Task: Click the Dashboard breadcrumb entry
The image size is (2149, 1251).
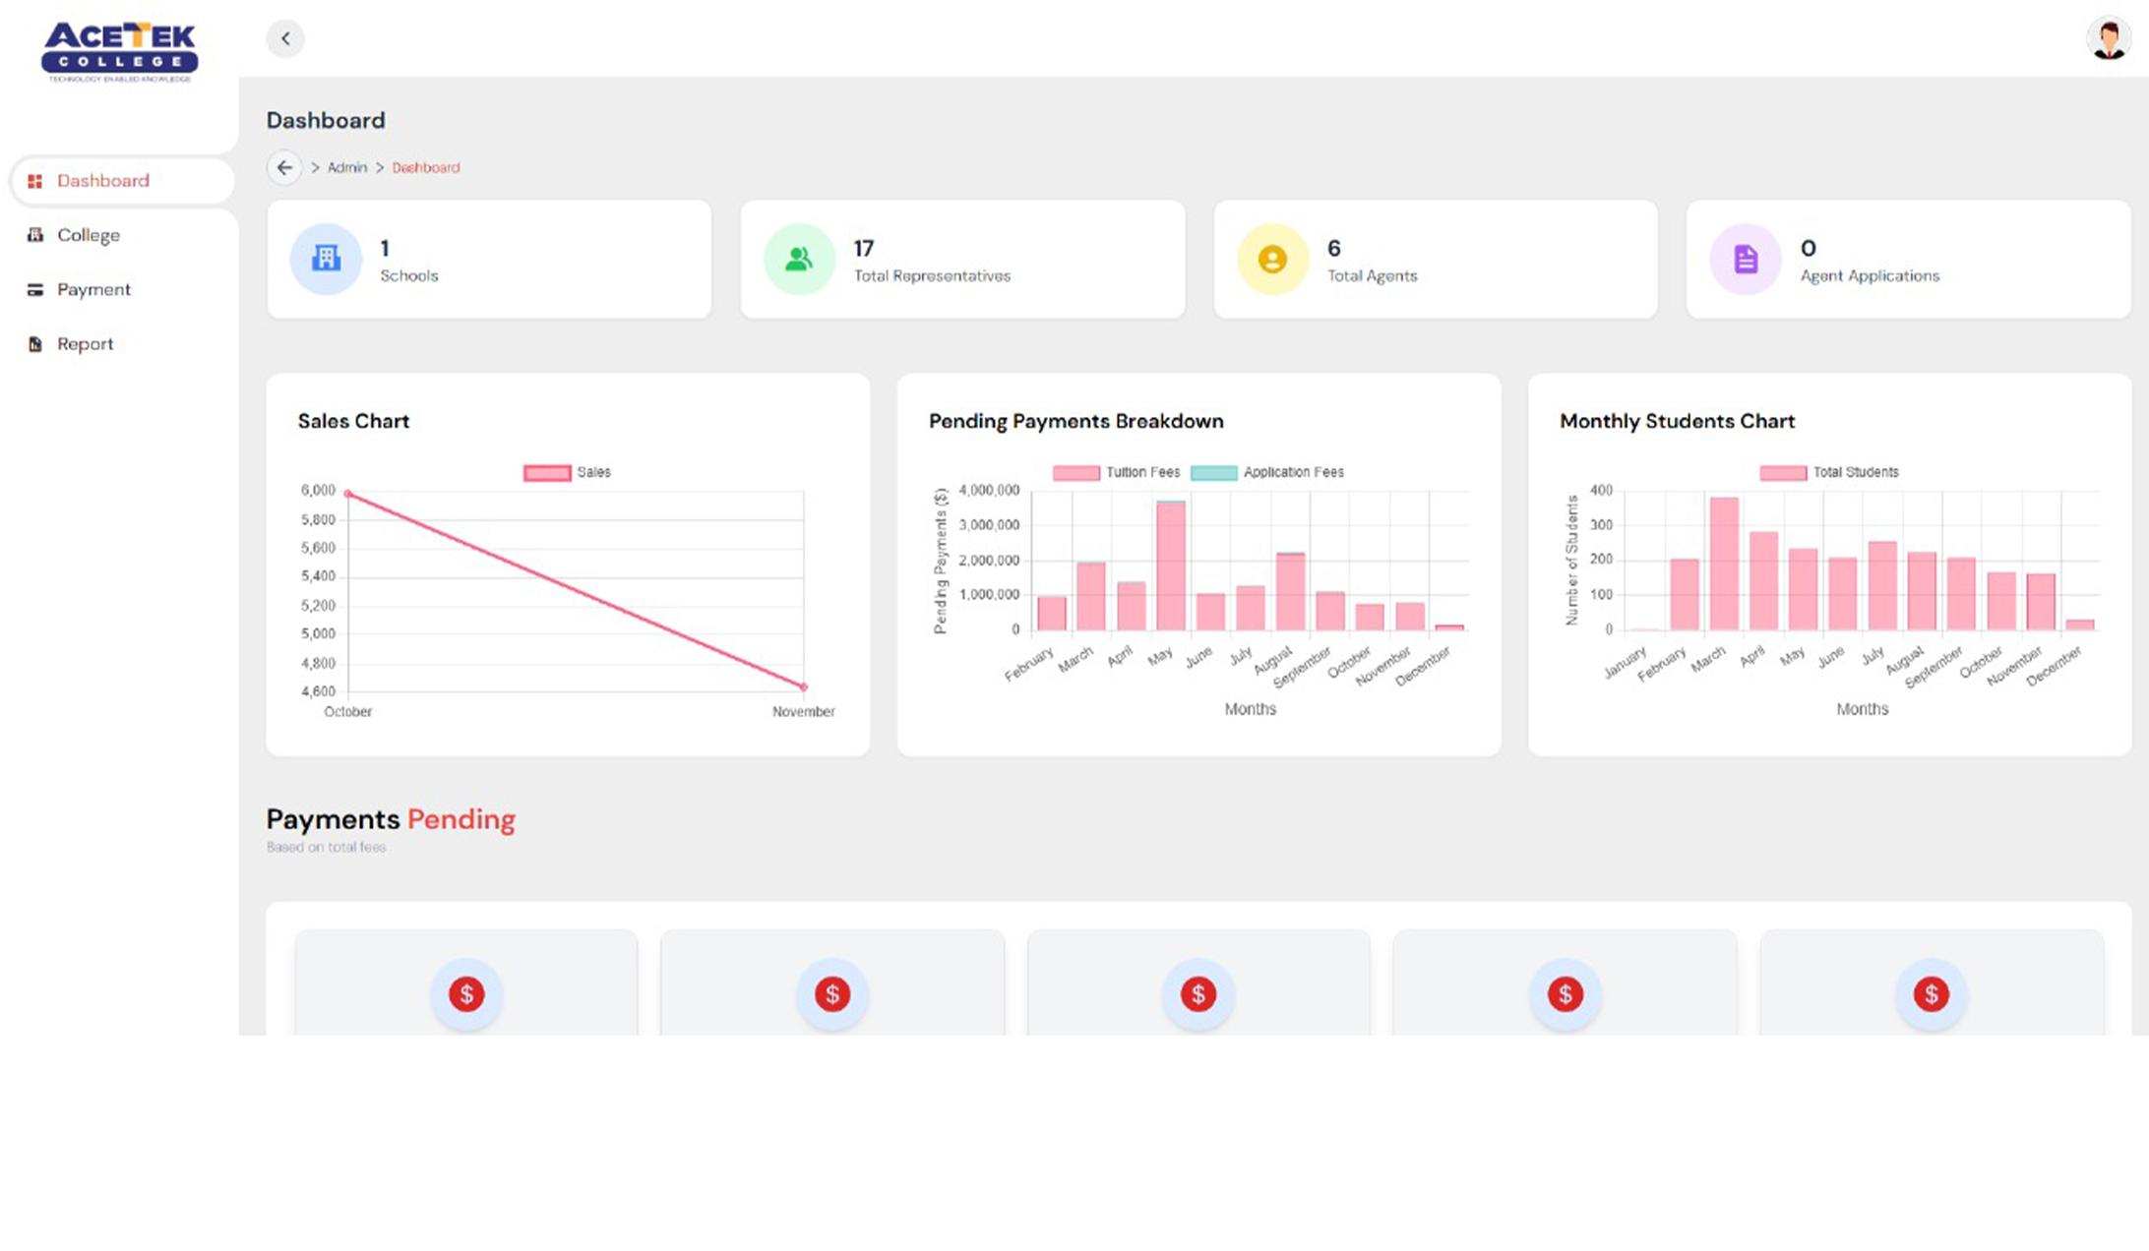Action: [426, 167]
